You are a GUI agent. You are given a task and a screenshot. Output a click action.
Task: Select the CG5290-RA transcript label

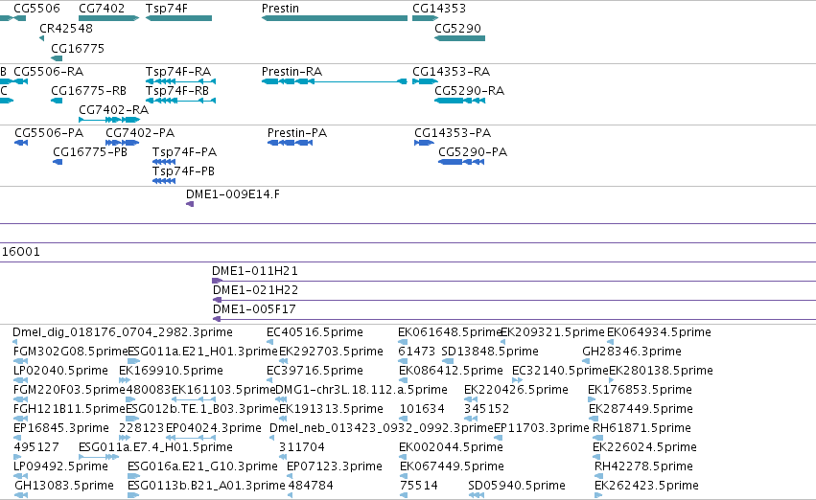(x=470, y=91)
